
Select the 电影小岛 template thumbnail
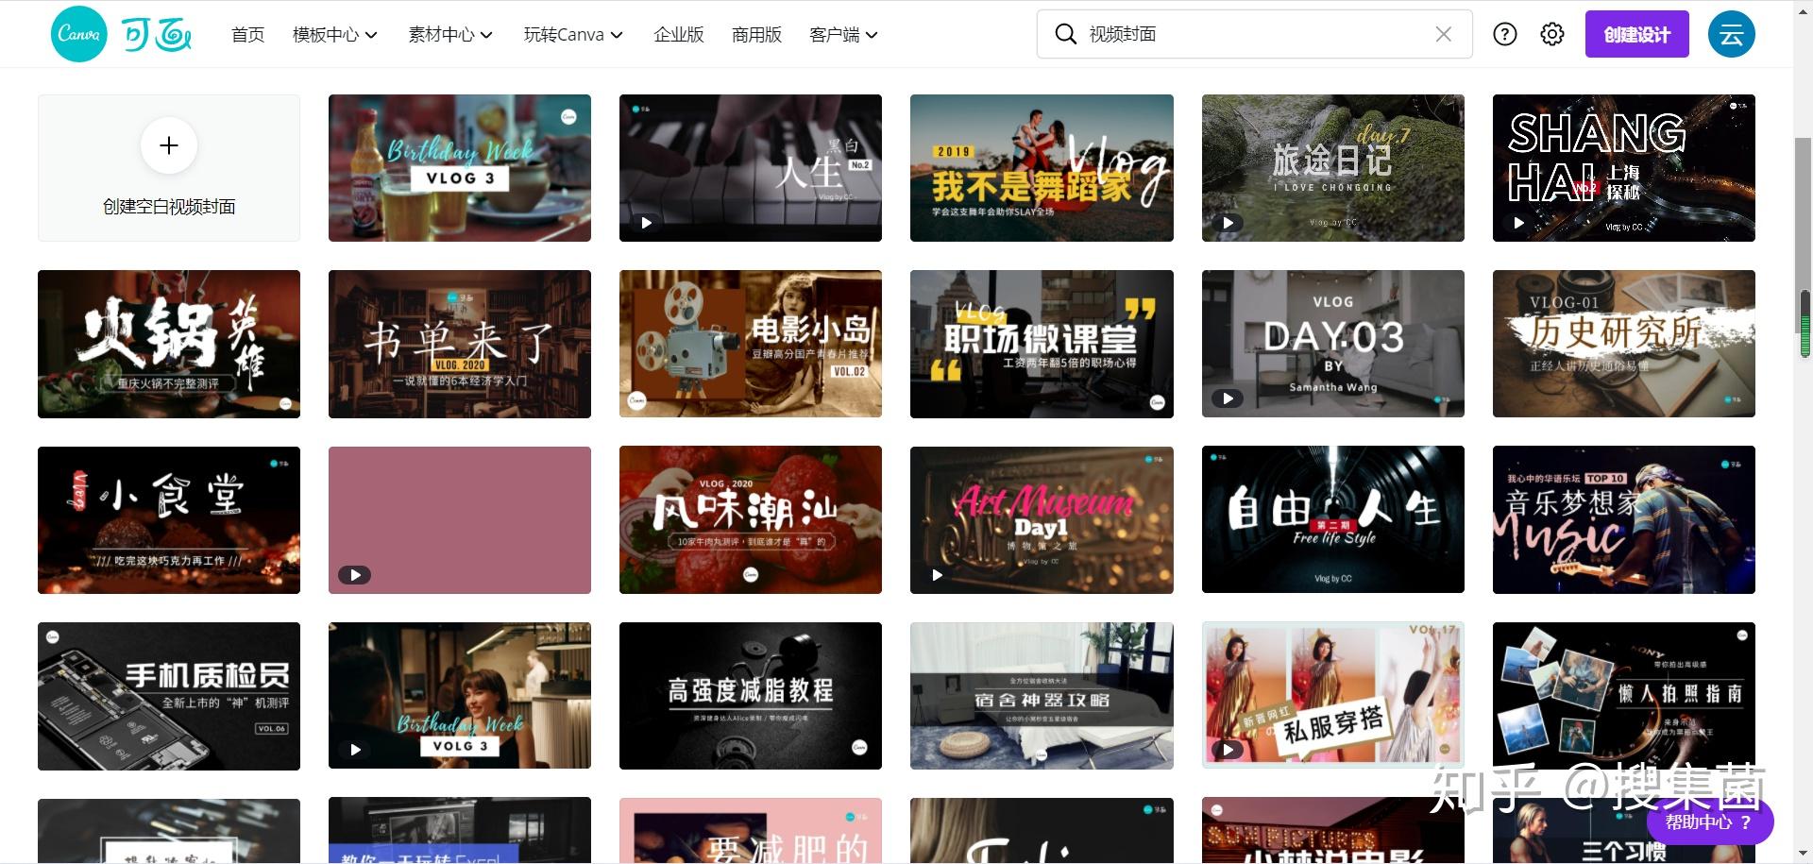click(751, 344)
